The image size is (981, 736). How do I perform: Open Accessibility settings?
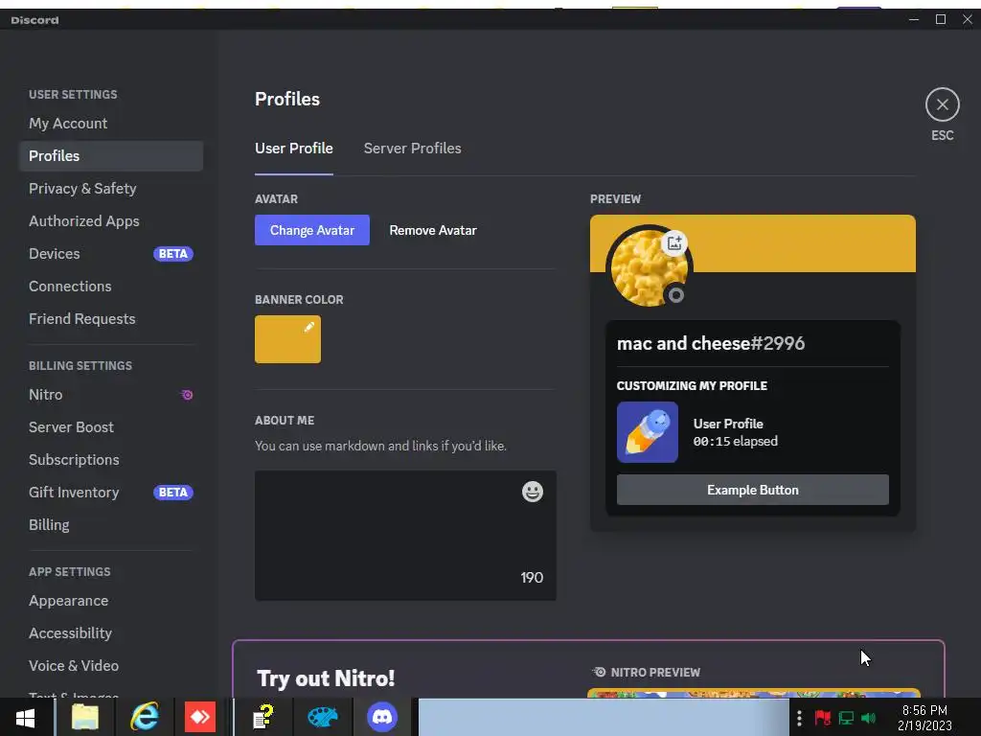point(111,633)
